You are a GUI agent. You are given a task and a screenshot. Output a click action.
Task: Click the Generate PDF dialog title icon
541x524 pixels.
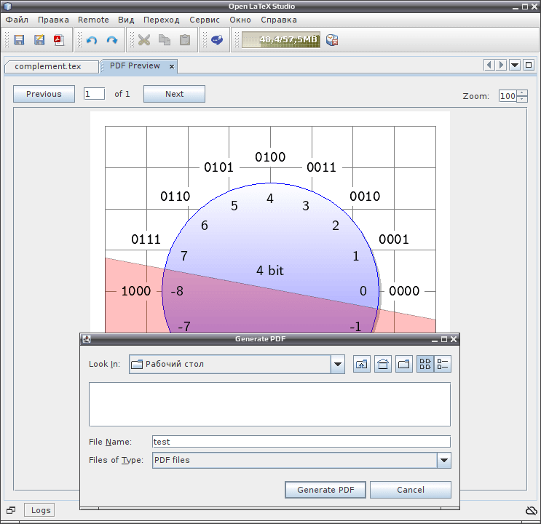(86, 339)
